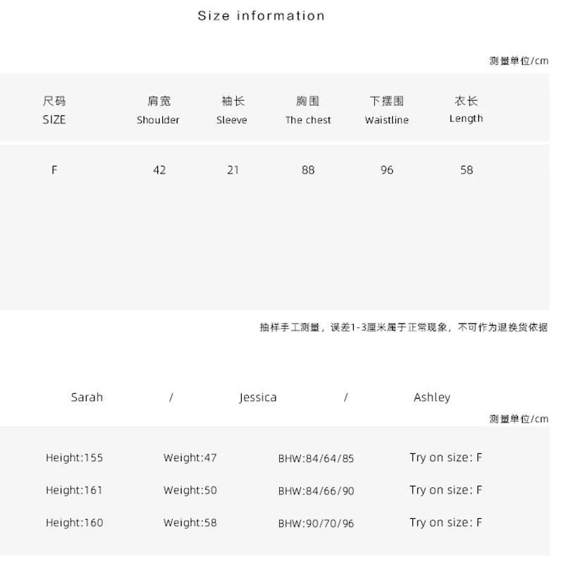Click sleeve value 21
This screenshot has height=564, width=564.
[x=233, y=170]
